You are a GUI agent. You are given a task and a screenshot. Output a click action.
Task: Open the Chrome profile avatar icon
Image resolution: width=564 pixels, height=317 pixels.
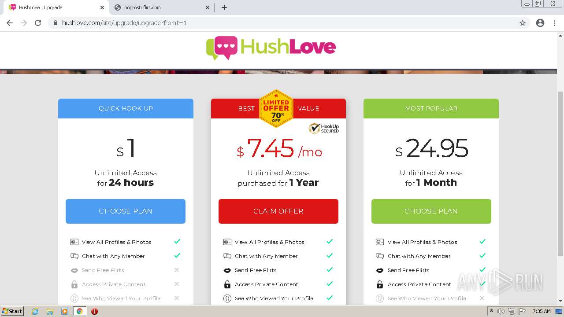pyautogui.click(x=540, y=23)
